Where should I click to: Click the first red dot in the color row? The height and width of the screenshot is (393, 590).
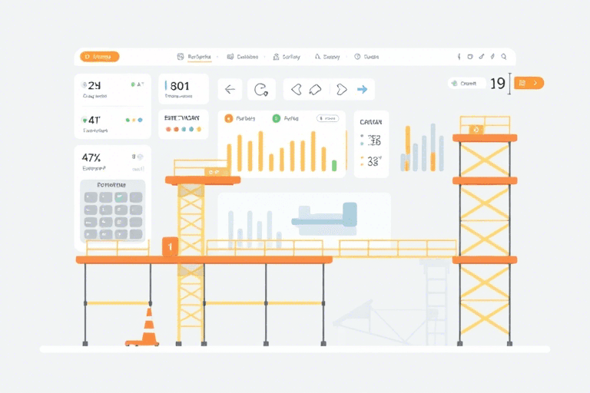[169, 130]
